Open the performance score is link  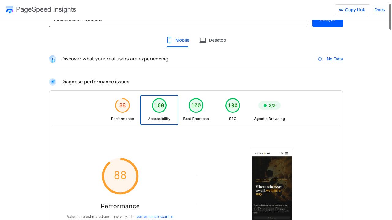155,217
